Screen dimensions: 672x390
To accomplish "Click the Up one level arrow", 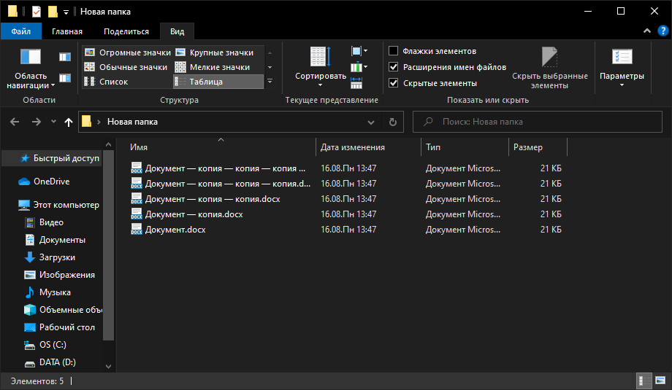I will 69,122.
